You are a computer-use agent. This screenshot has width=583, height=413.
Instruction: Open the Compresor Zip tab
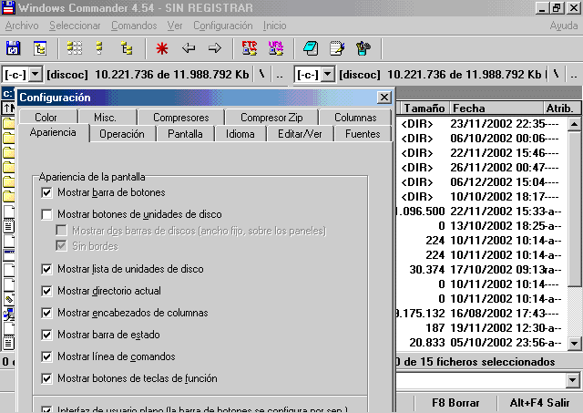(271, 118)
